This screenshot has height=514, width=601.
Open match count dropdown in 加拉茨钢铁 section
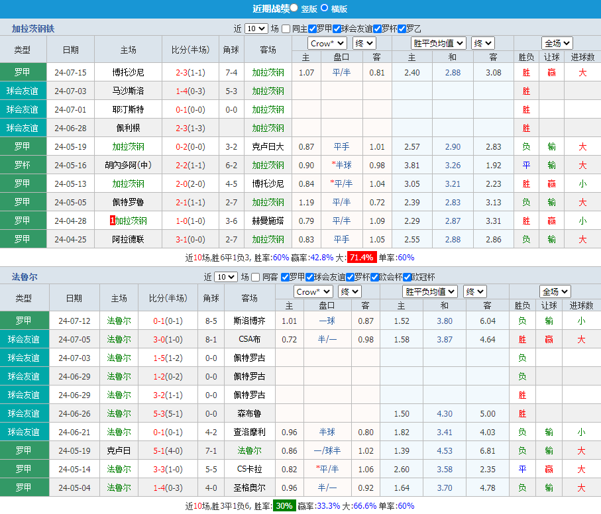coord(256,28)
